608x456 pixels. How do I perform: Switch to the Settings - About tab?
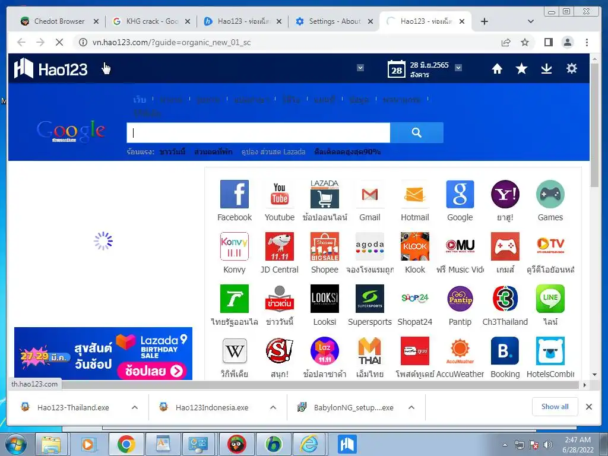(334, 21)
